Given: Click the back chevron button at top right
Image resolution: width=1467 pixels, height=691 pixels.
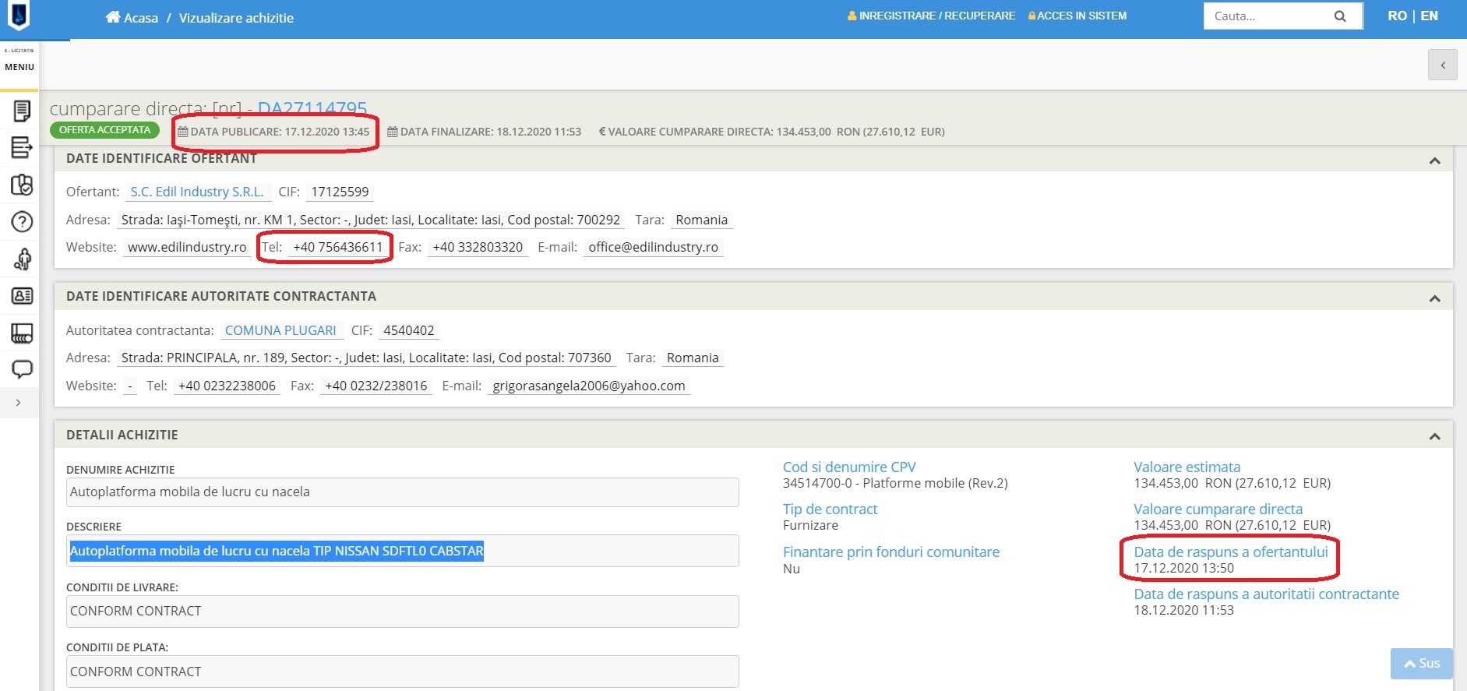Looking at the screenshot, I should coord(1442,65).
